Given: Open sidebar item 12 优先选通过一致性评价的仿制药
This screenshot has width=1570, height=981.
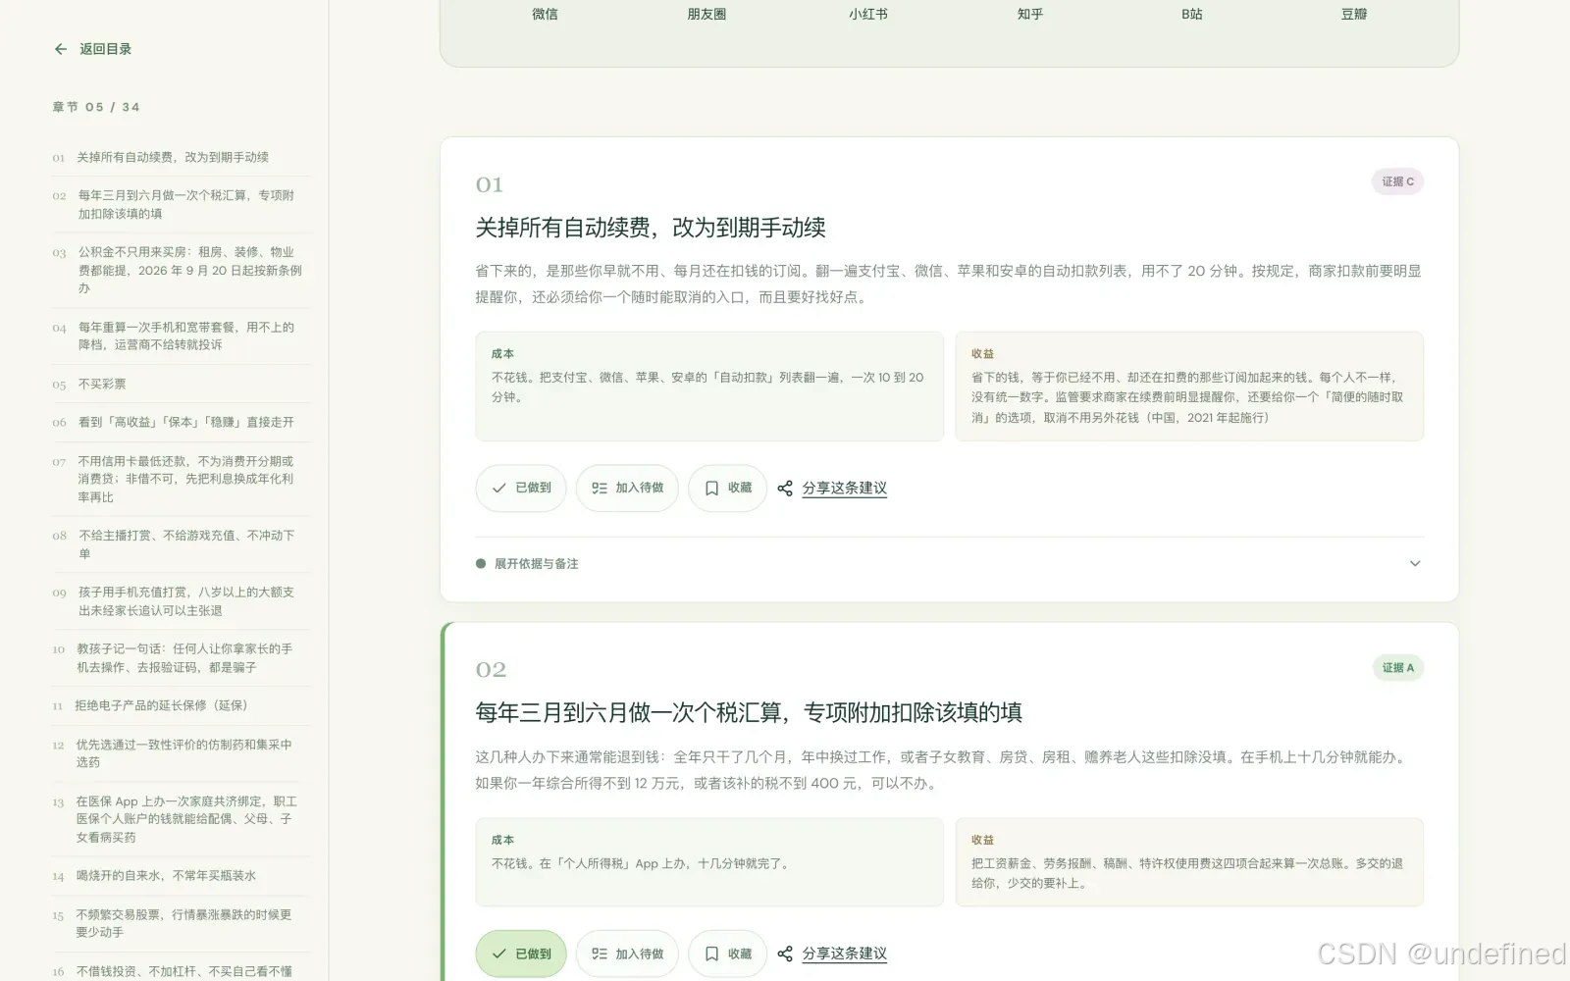Looking at the screenshot, I should click(181, 753).
